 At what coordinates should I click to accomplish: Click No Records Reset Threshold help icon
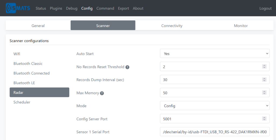127,67
